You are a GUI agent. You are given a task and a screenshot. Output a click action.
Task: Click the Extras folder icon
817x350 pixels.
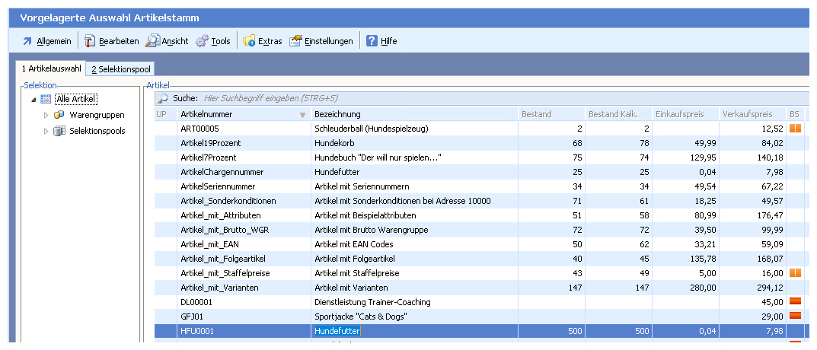click(x=249, y=41)
